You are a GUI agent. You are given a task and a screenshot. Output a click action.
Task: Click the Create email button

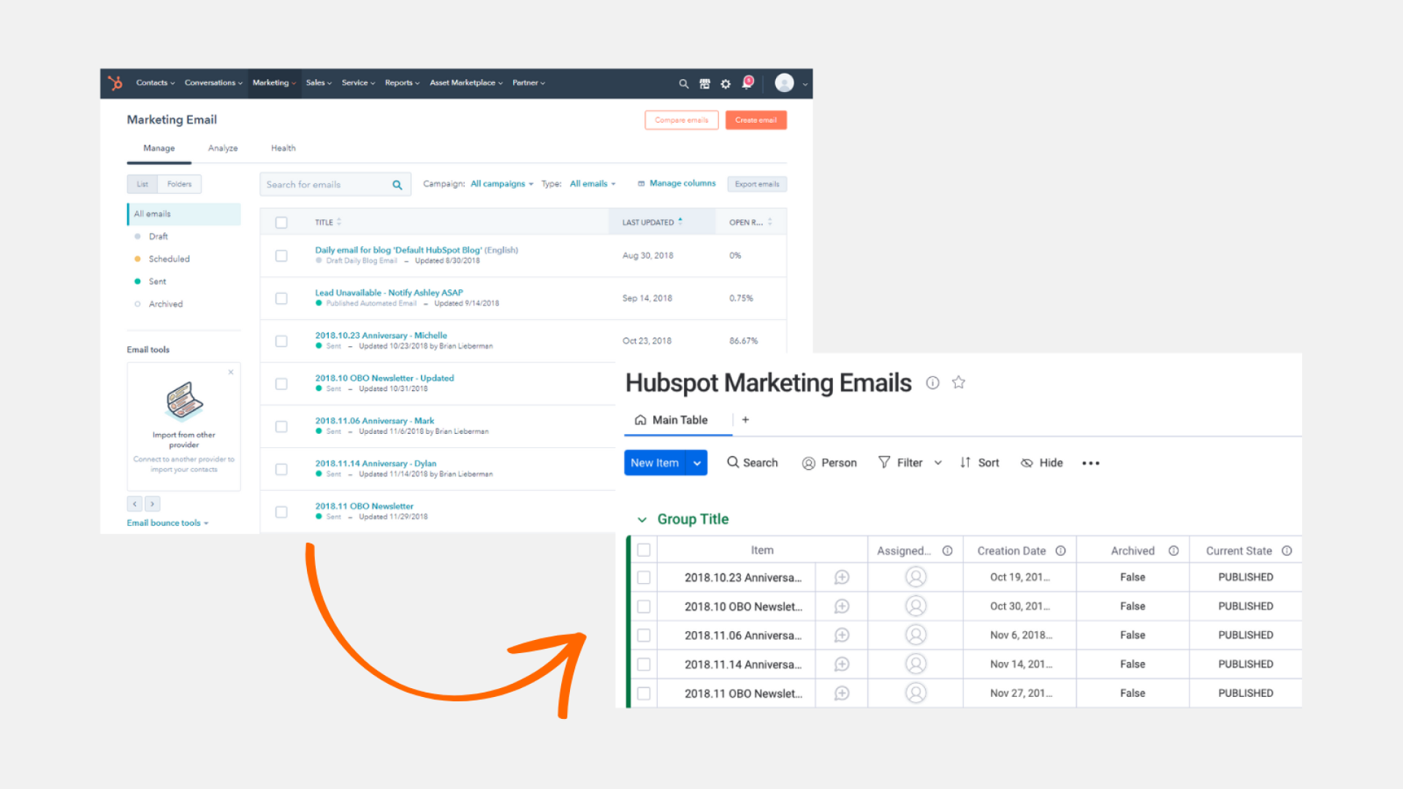756,121
